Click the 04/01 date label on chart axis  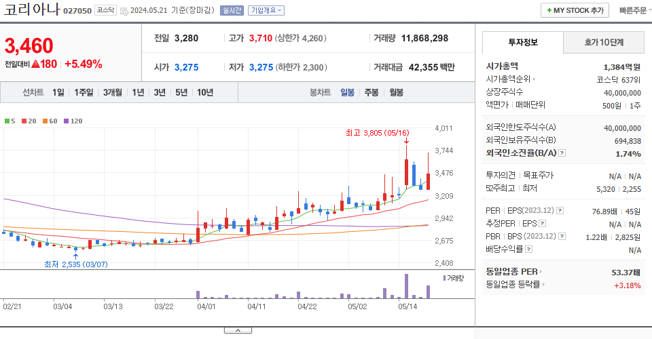point(206,306)
